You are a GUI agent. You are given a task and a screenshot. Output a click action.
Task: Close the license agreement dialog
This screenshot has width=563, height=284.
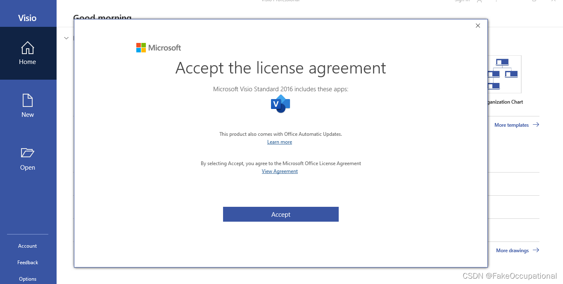tap(478, 26)
